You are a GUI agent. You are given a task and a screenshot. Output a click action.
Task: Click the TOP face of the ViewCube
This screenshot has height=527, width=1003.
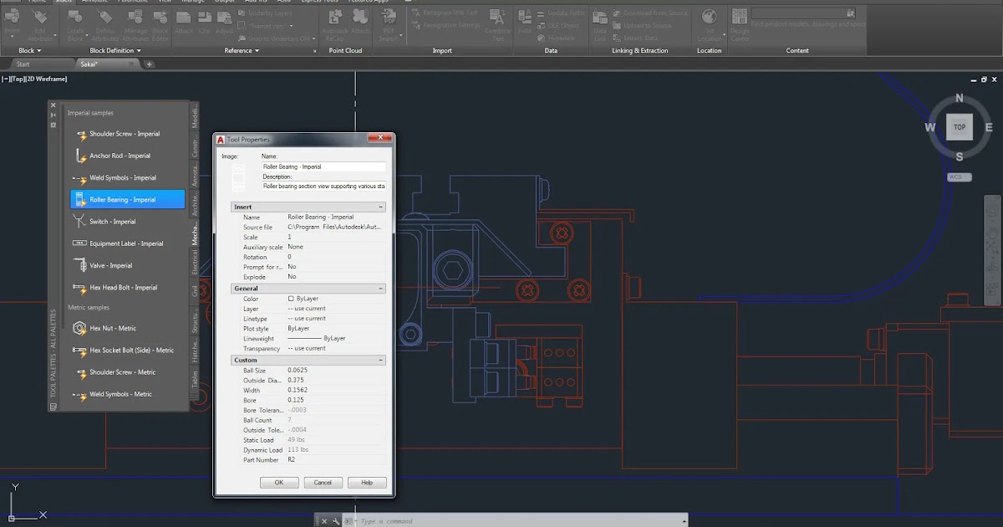[x=959, y=127]
